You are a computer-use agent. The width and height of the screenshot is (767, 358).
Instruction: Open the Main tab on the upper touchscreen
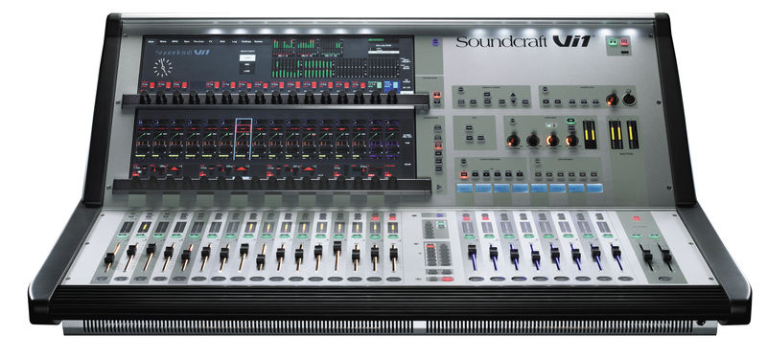151,42
